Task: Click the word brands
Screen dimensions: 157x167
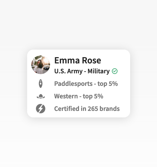Action: (x=110, y=109)
